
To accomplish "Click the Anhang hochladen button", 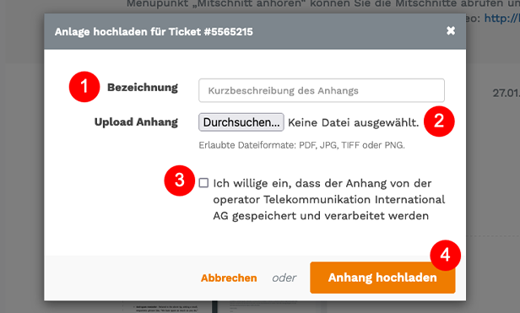I will click(382, 278).
